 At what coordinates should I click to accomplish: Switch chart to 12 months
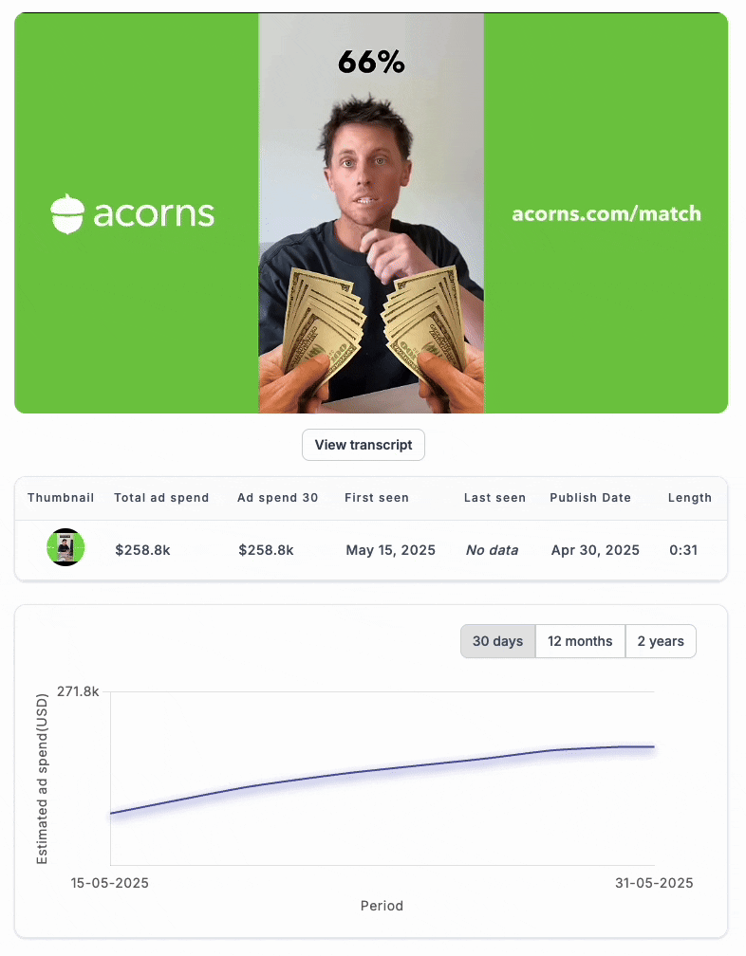(580, 641)
